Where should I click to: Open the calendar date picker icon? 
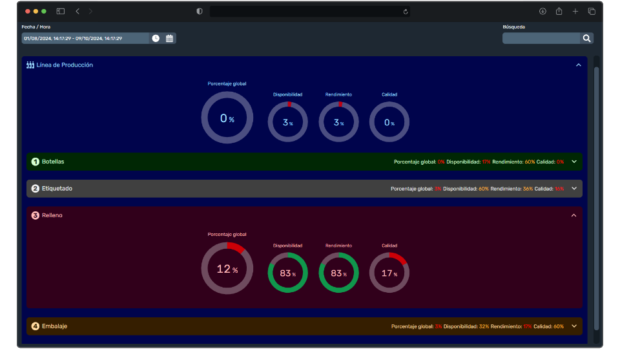tap(169, 39)
